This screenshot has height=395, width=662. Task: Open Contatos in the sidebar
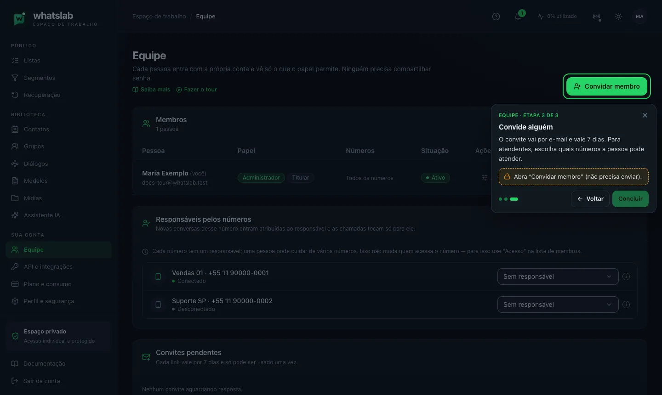pyautogui.click(x=58, y=130)
